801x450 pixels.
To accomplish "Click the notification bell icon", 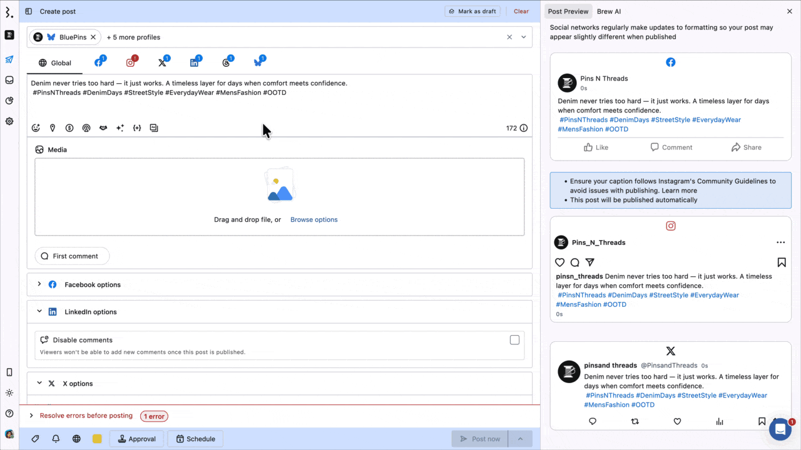I will 56,439.
